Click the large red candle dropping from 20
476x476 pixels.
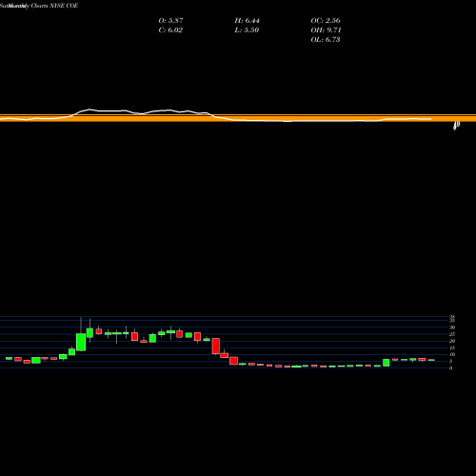coord(216,346)
